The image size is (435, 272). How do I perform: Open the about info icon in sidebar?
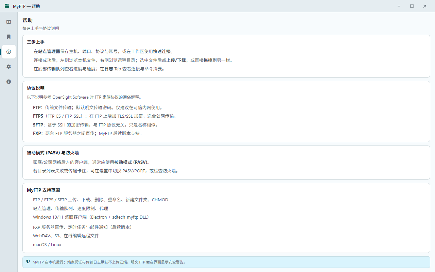[x=9, y=82]
